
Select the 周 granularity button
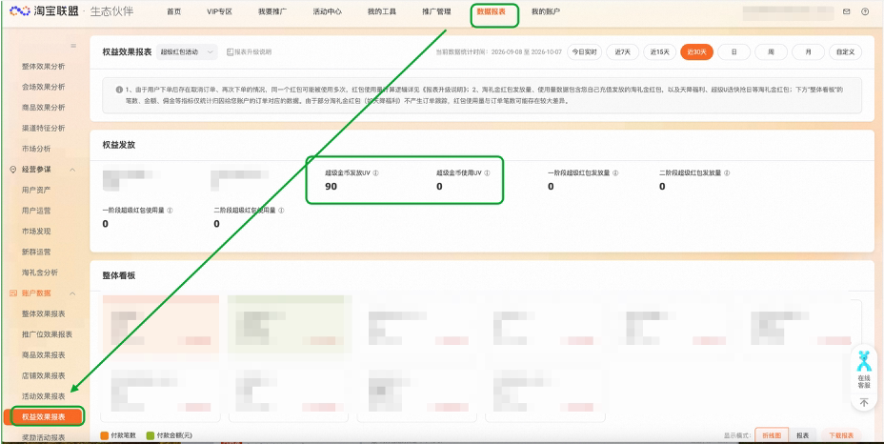point(772,51)
